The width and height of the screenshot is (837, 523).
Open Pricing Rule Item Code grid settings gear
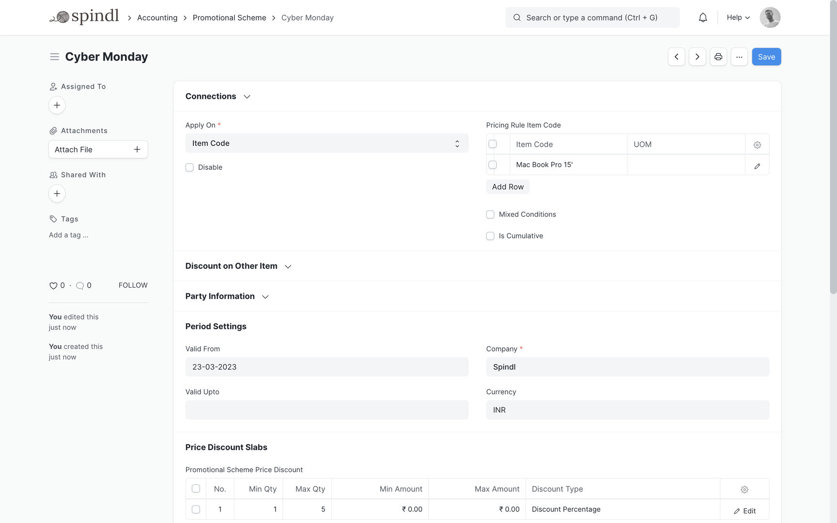coord(757,145)
